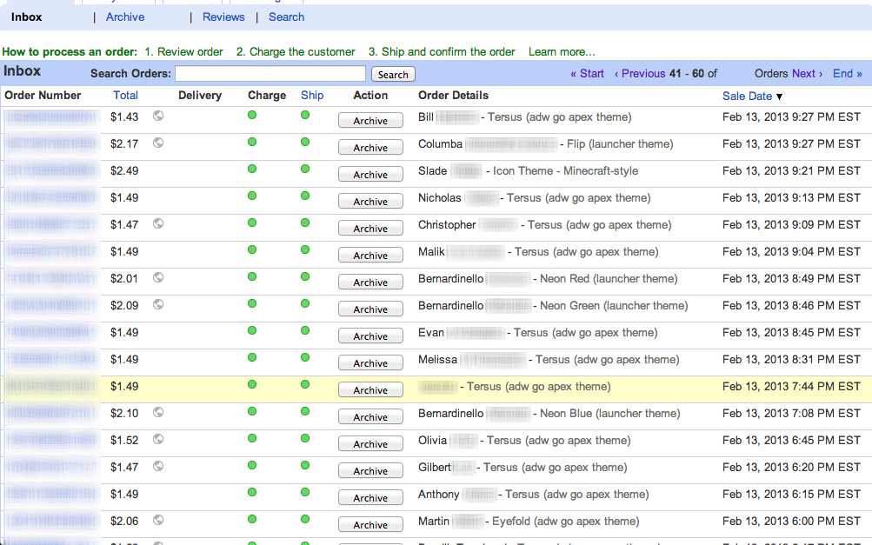Click the globe icon on the $2.10 Neon Blue order
Viewport: 872px width, 545px height.
(158, 412)
